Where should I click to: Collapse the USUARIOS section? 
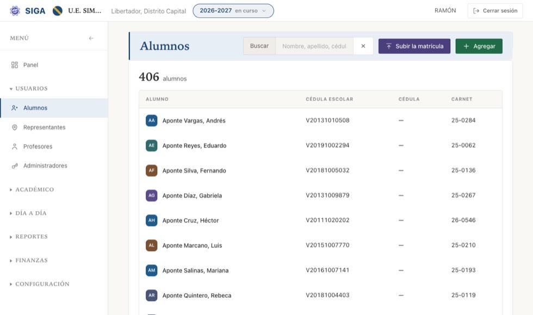(x=29, y=89)
